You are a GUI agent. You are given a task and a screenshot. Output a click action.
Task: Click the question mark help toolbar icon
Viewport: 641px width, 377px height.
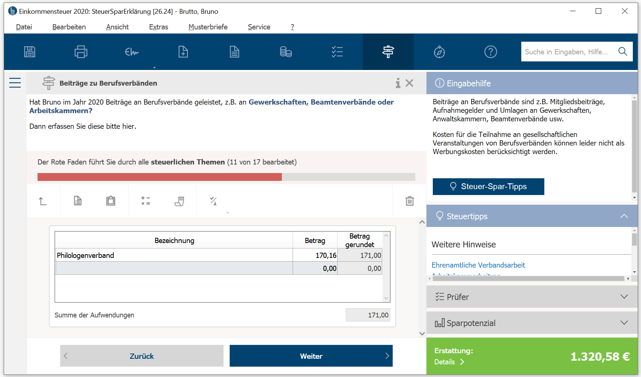[490, 52]
